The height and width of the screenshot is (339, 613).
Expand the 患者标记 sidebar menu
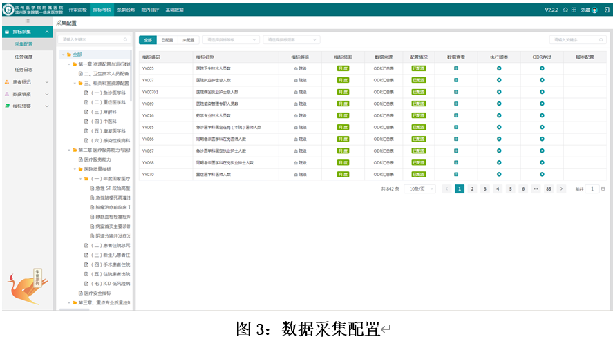tap(26, 81)
